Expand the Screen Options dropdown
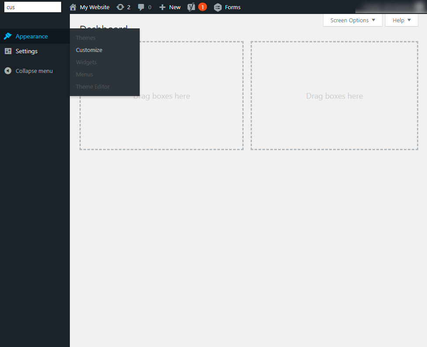Screen dimensions: 427x347 (x=353, y=21)
